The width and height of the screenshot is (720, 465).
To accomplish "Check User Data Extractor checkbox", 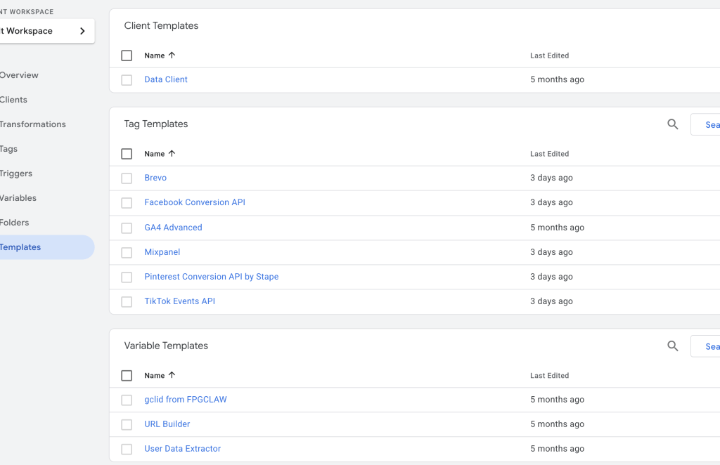I will point(127,449).
